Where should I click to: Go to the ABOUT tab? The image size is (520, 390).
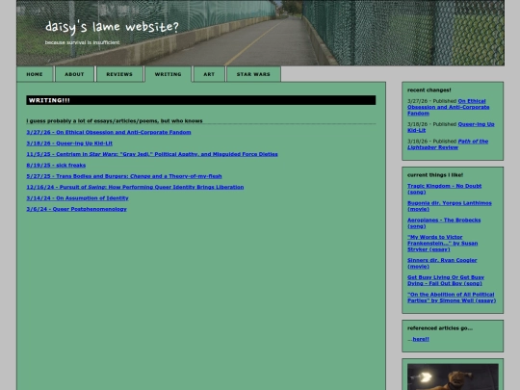(x=74, y=74)
